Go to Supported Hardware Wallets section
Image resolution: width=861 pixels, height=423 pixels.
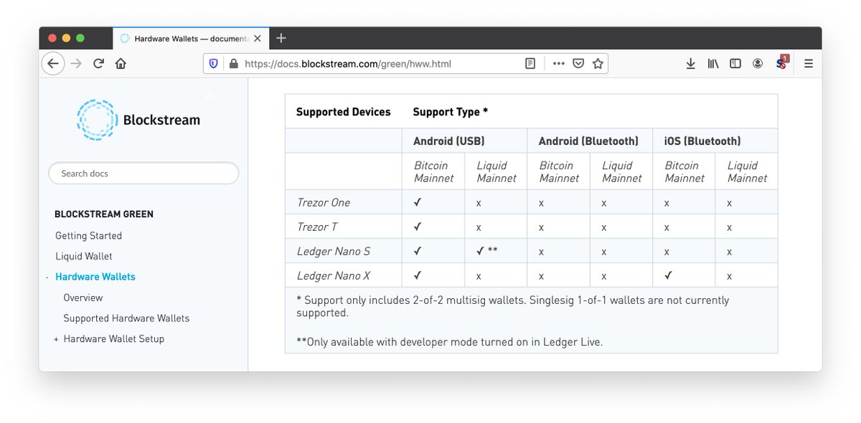point(126,318)
